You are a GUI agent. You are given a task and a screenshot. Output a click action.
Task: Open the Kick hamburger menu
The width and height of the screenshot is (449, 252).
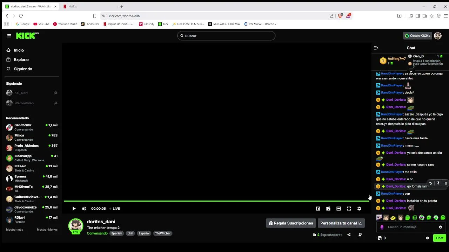tap(9, 36)
